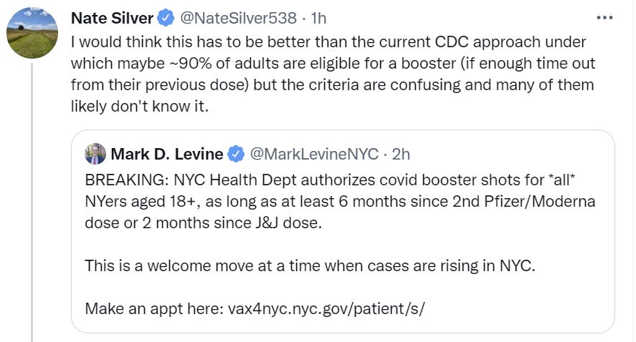Click Mark D. Levine's verified badge
This screenshot has width=636, height=342.
click(x=236, y=155)
